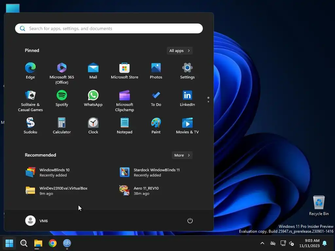Launch Notepad from the Start menu
The width and height of the screenshot is (335, 251).
[x=125, y=126]
